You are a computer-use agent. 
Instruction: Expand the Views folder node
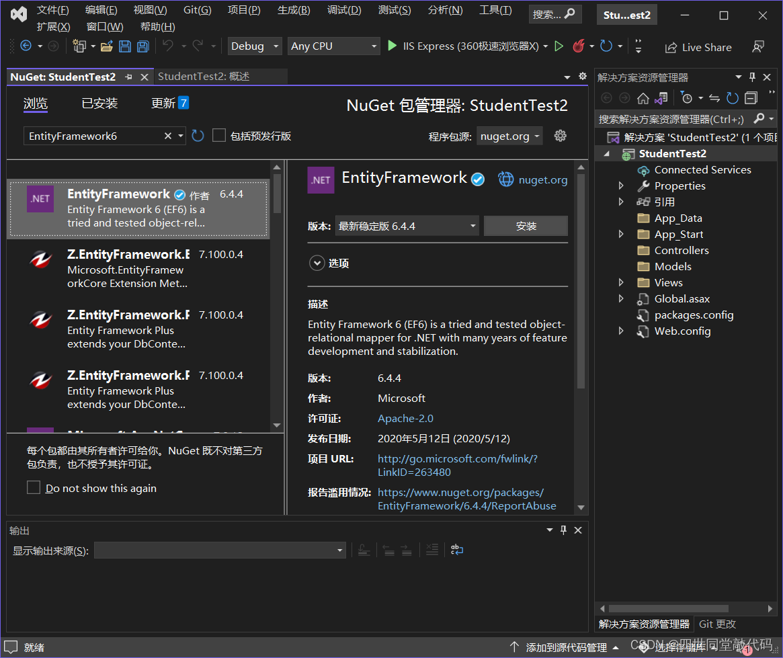(x=621, y=282)
